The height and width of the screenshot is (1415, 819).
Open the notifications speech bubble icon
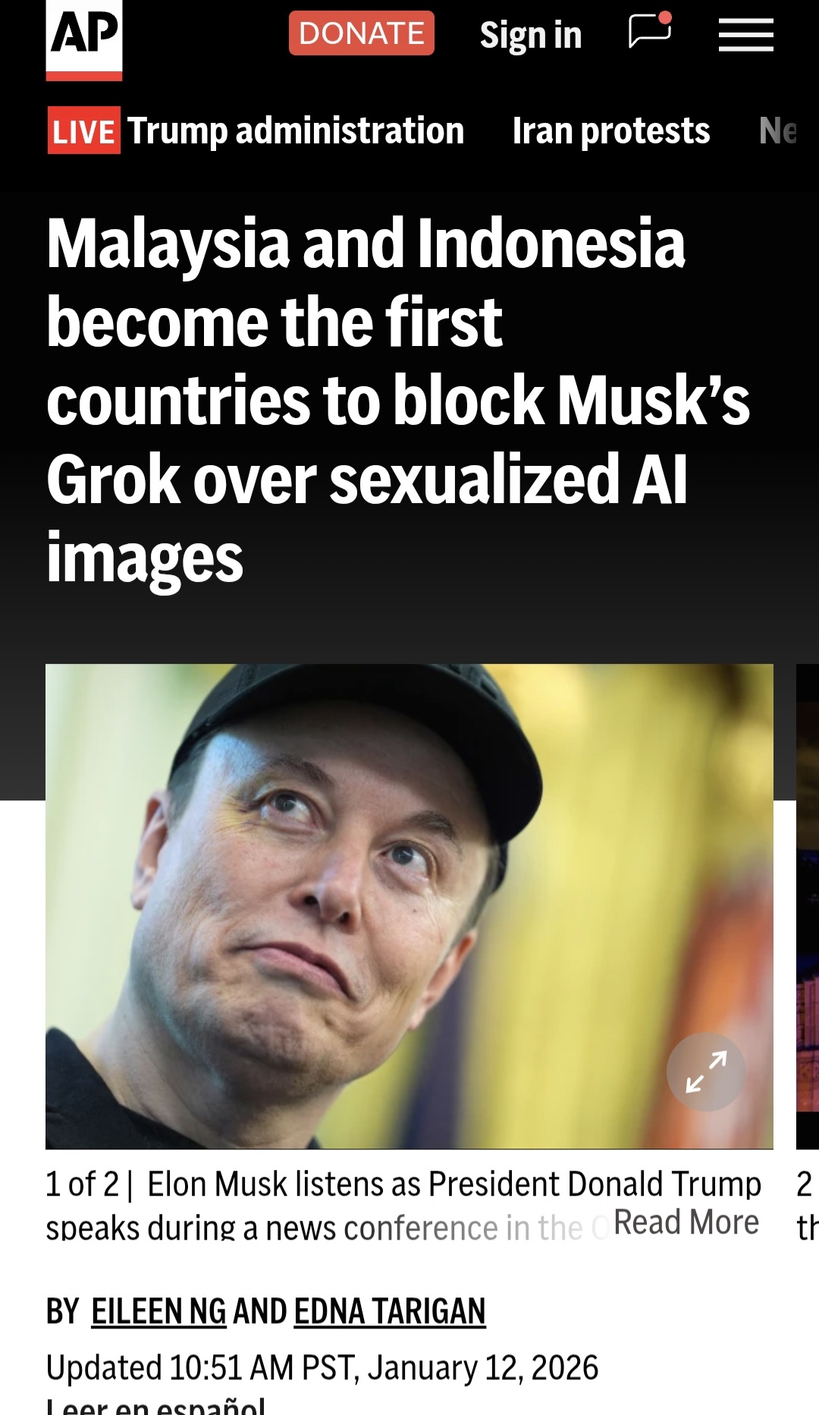click(651, 31)
